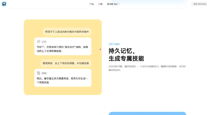Click the 技能 card label
The width and height of the screenshot is (207, 115).
(44, 73)
